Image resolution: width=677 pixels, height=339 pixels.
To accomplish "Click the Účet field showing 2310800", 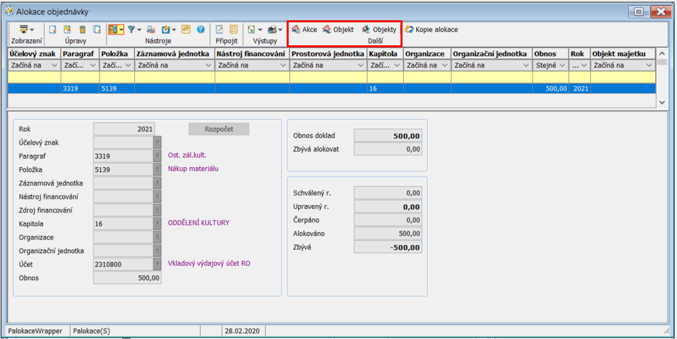I will pyautogui.click(x=123, y=265).
